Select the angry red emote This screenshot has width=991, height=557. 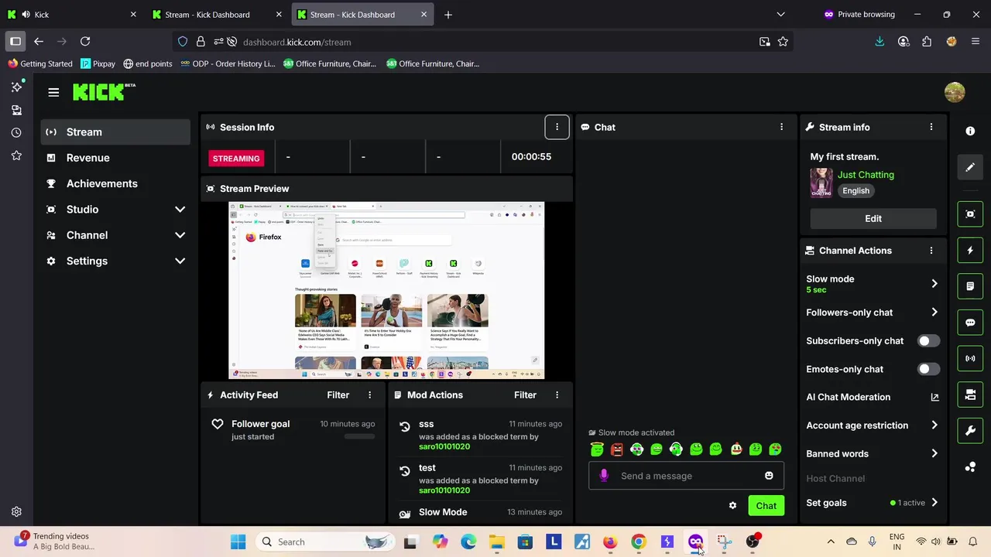[617, 449]
